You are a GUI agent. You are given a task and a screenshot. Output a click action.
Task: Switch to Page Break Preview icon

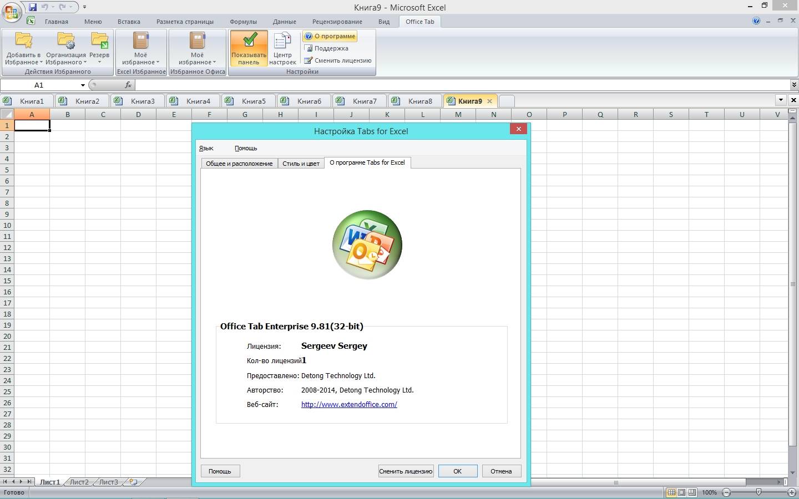coord(691,492)
